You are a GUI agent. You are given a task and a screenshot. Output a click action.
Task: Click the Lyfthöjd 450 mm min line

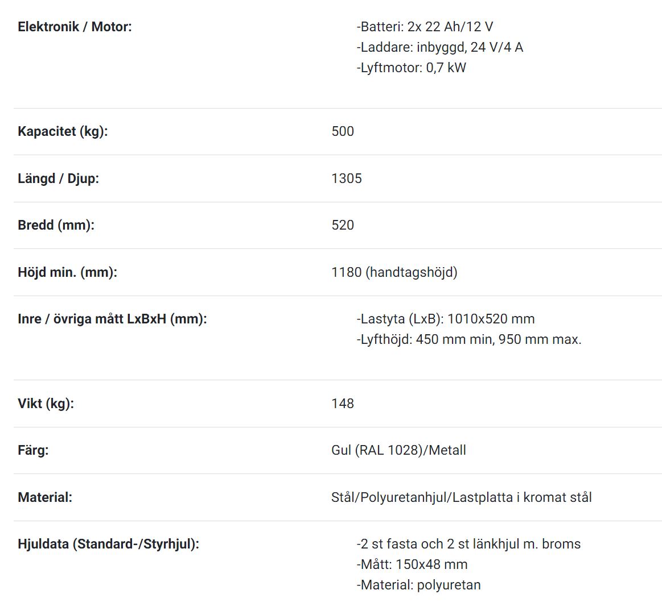[469, 340]
